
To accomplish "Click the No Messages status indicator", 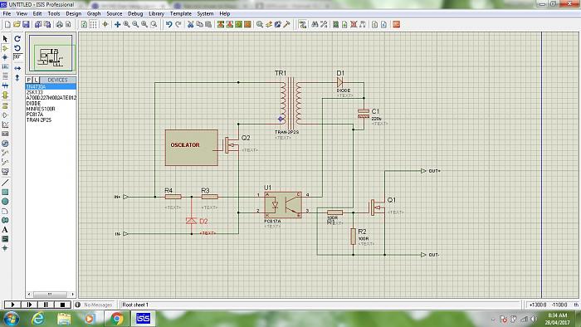I will [x=95, y=305].
